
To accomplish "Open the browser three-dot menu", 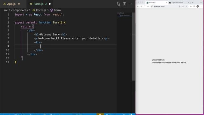I will pos(201,6).
